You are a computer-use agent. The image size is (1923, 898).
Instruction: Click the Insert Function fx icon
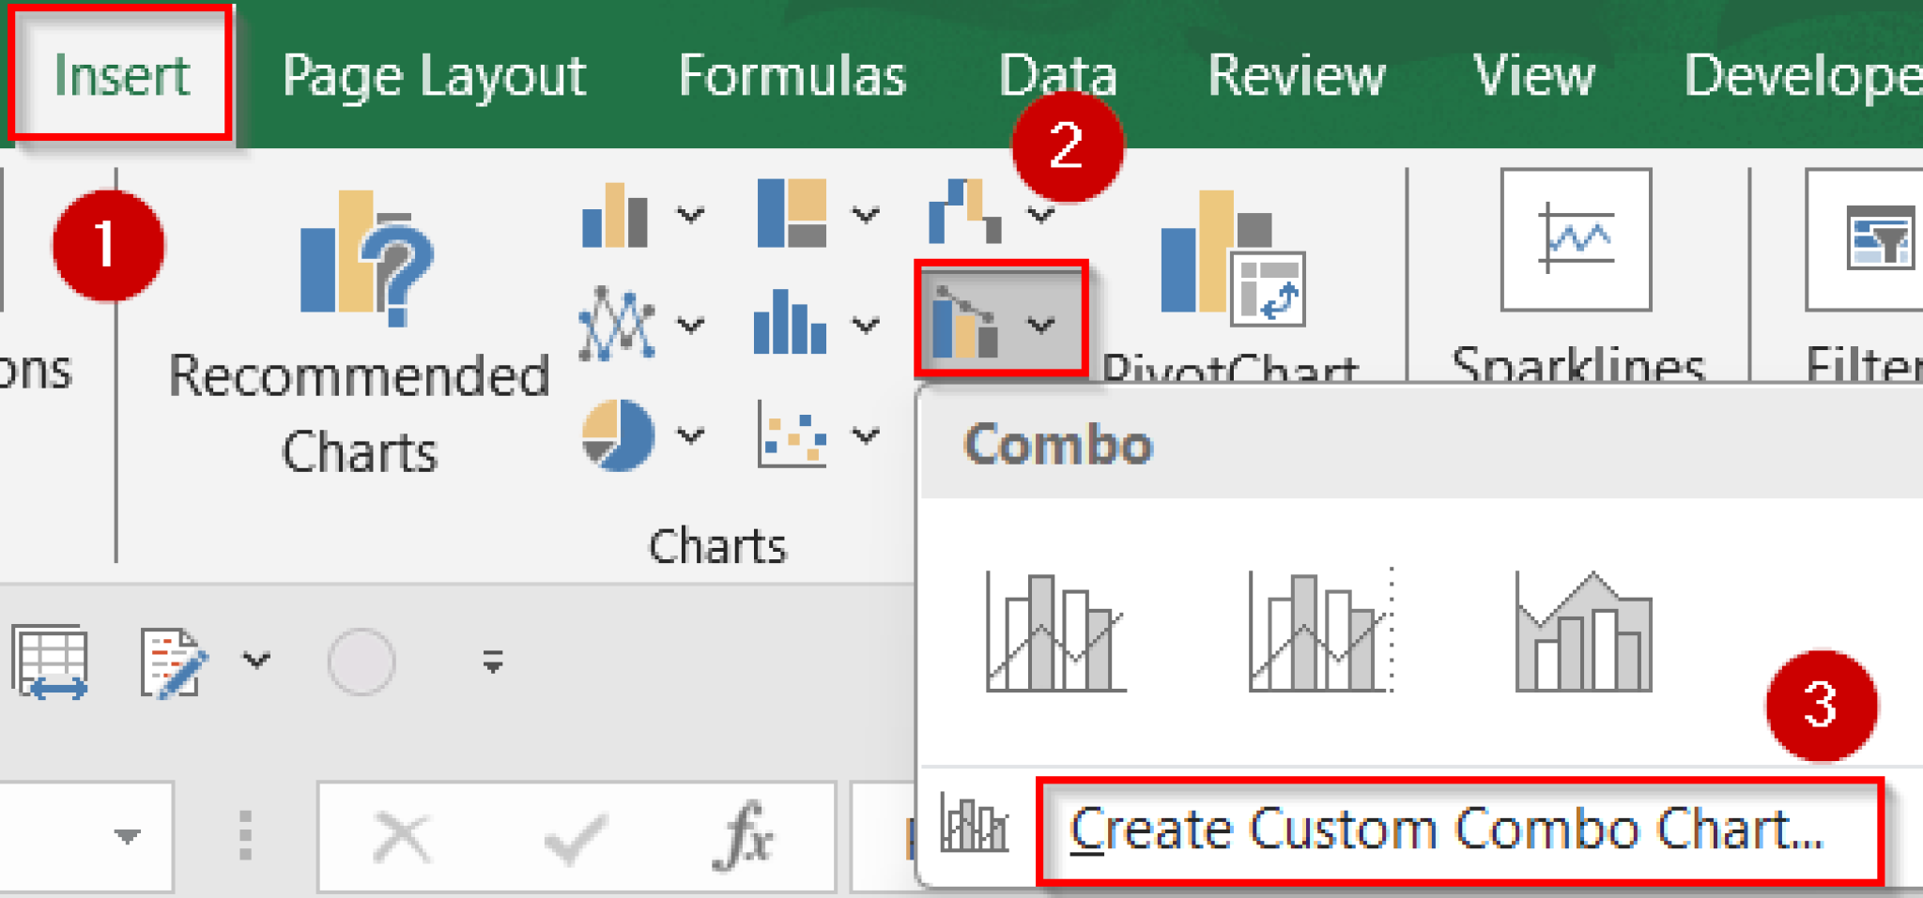(x=742, y=835)
